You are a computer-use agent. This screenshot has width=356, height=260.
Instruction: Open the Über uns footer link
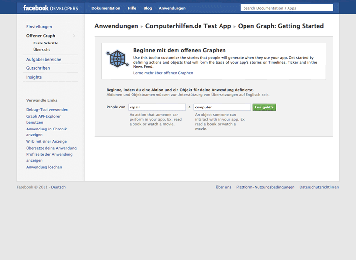(x=223, y=187)
